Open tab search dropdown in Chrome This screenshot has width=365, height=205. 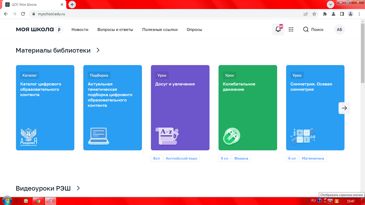[x=331, y=5]
